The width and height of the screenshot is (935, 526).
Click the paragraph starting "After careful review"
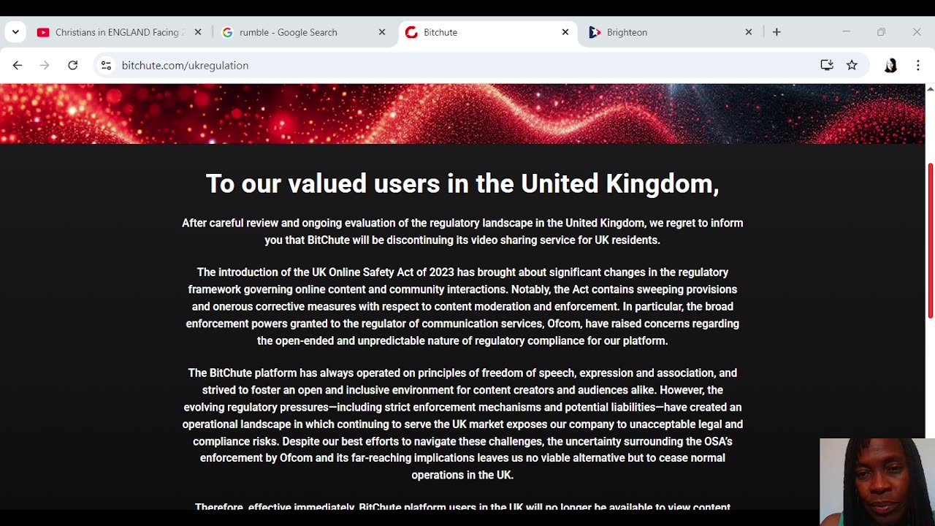click(462, 232)
